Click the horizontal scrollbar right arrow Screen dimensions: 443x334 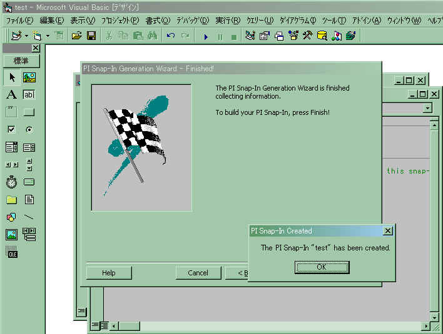pos(425,326)
